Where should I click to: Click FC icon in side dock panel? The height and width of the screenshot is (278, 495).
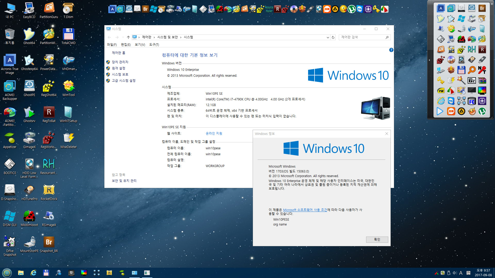472,101
